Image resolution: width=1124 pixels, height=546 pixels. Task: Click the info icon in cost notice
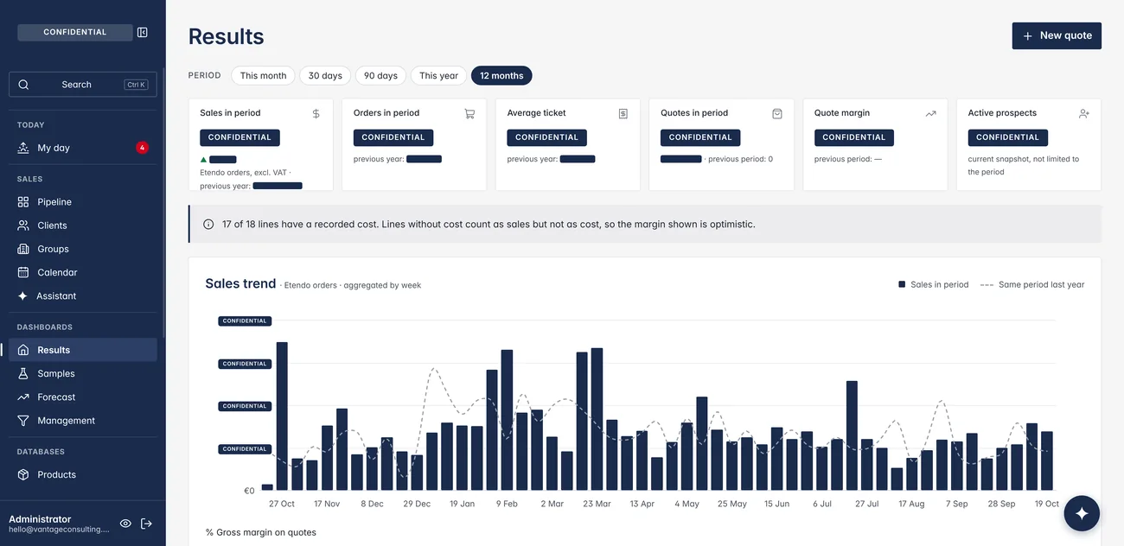click(x=208, y=225)
